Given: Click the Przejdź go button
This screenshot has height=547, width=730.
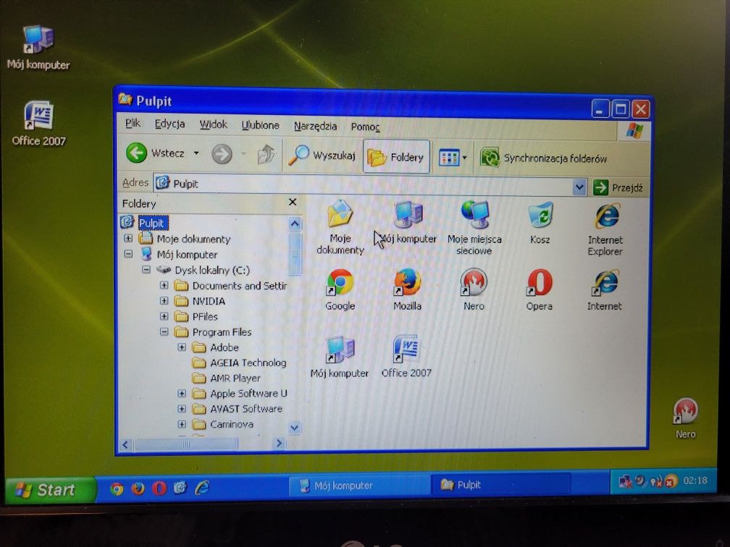Looking at the screenshot, I should (x=618, y=187).
